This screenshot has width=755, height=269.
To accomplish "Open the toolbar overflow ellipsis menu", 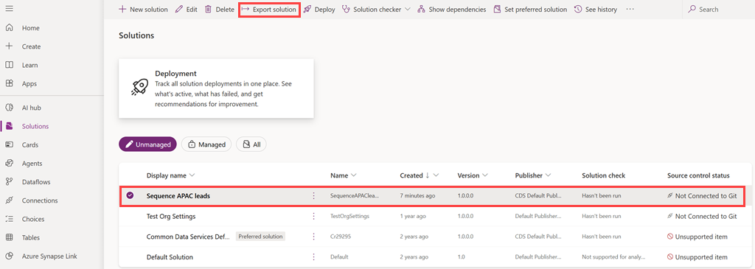I will point(630,9).
